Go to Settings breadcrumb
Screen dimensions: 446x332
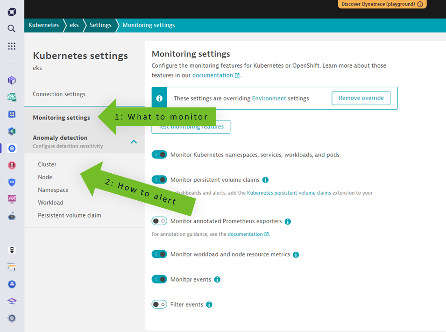[100, 25]
